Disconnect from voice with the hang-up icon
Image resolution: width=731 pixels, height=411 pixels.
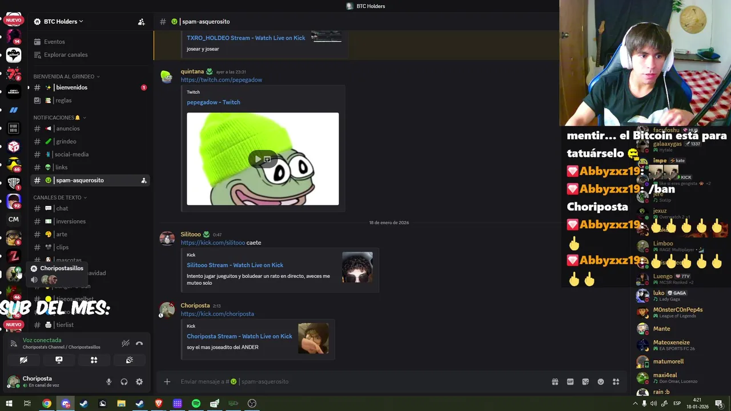point(139,343)
